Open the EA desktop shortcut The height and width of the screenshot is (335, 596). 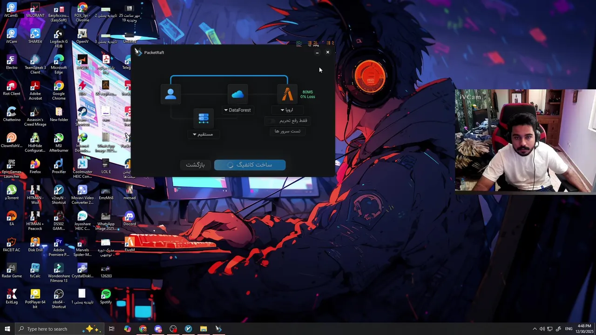click(12, 219)
